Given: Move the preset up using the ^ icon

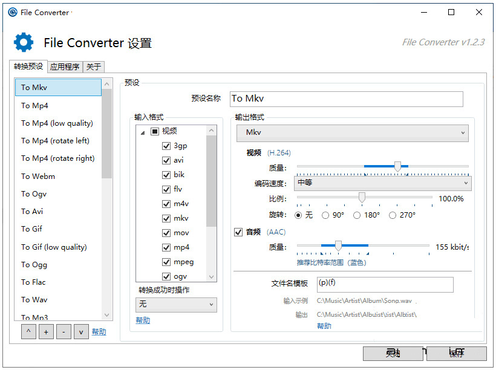Looking at the screenshot, I should 28,331.
